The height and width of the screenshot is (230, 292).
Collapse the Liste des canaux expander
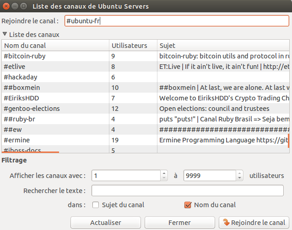(5, 34)
